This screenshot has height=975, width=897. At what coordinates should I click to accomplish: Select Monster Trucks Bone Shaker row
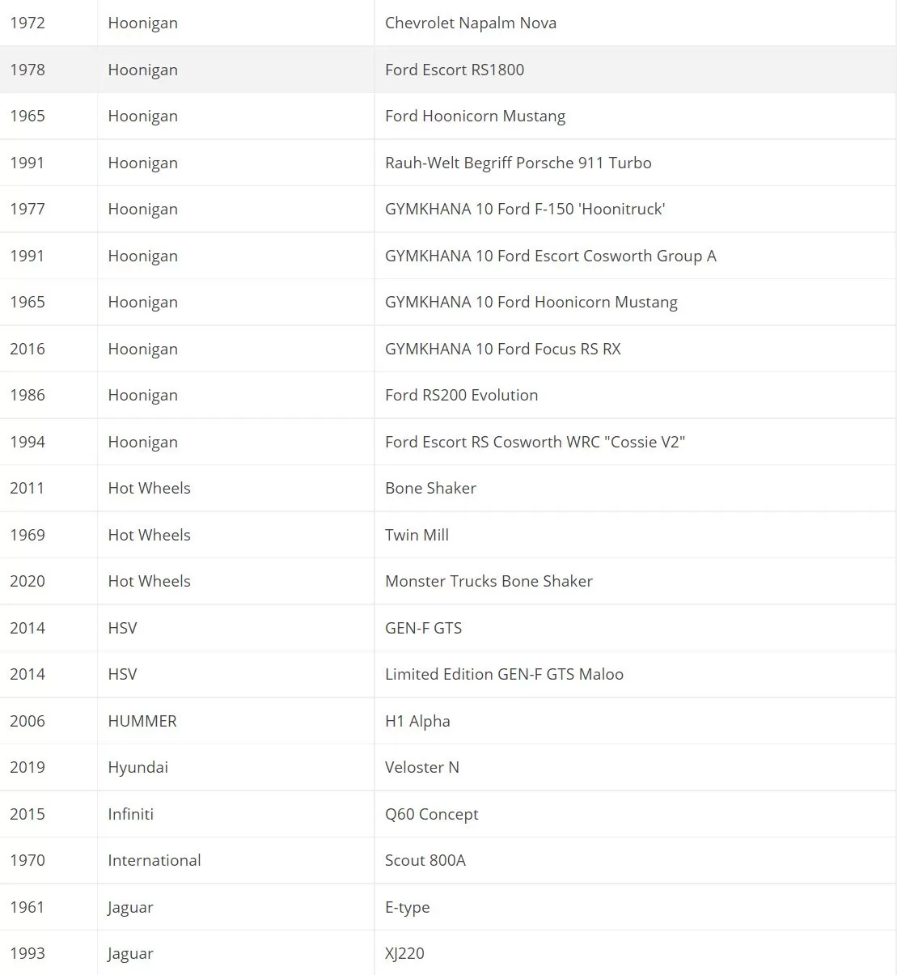point(448,581)
